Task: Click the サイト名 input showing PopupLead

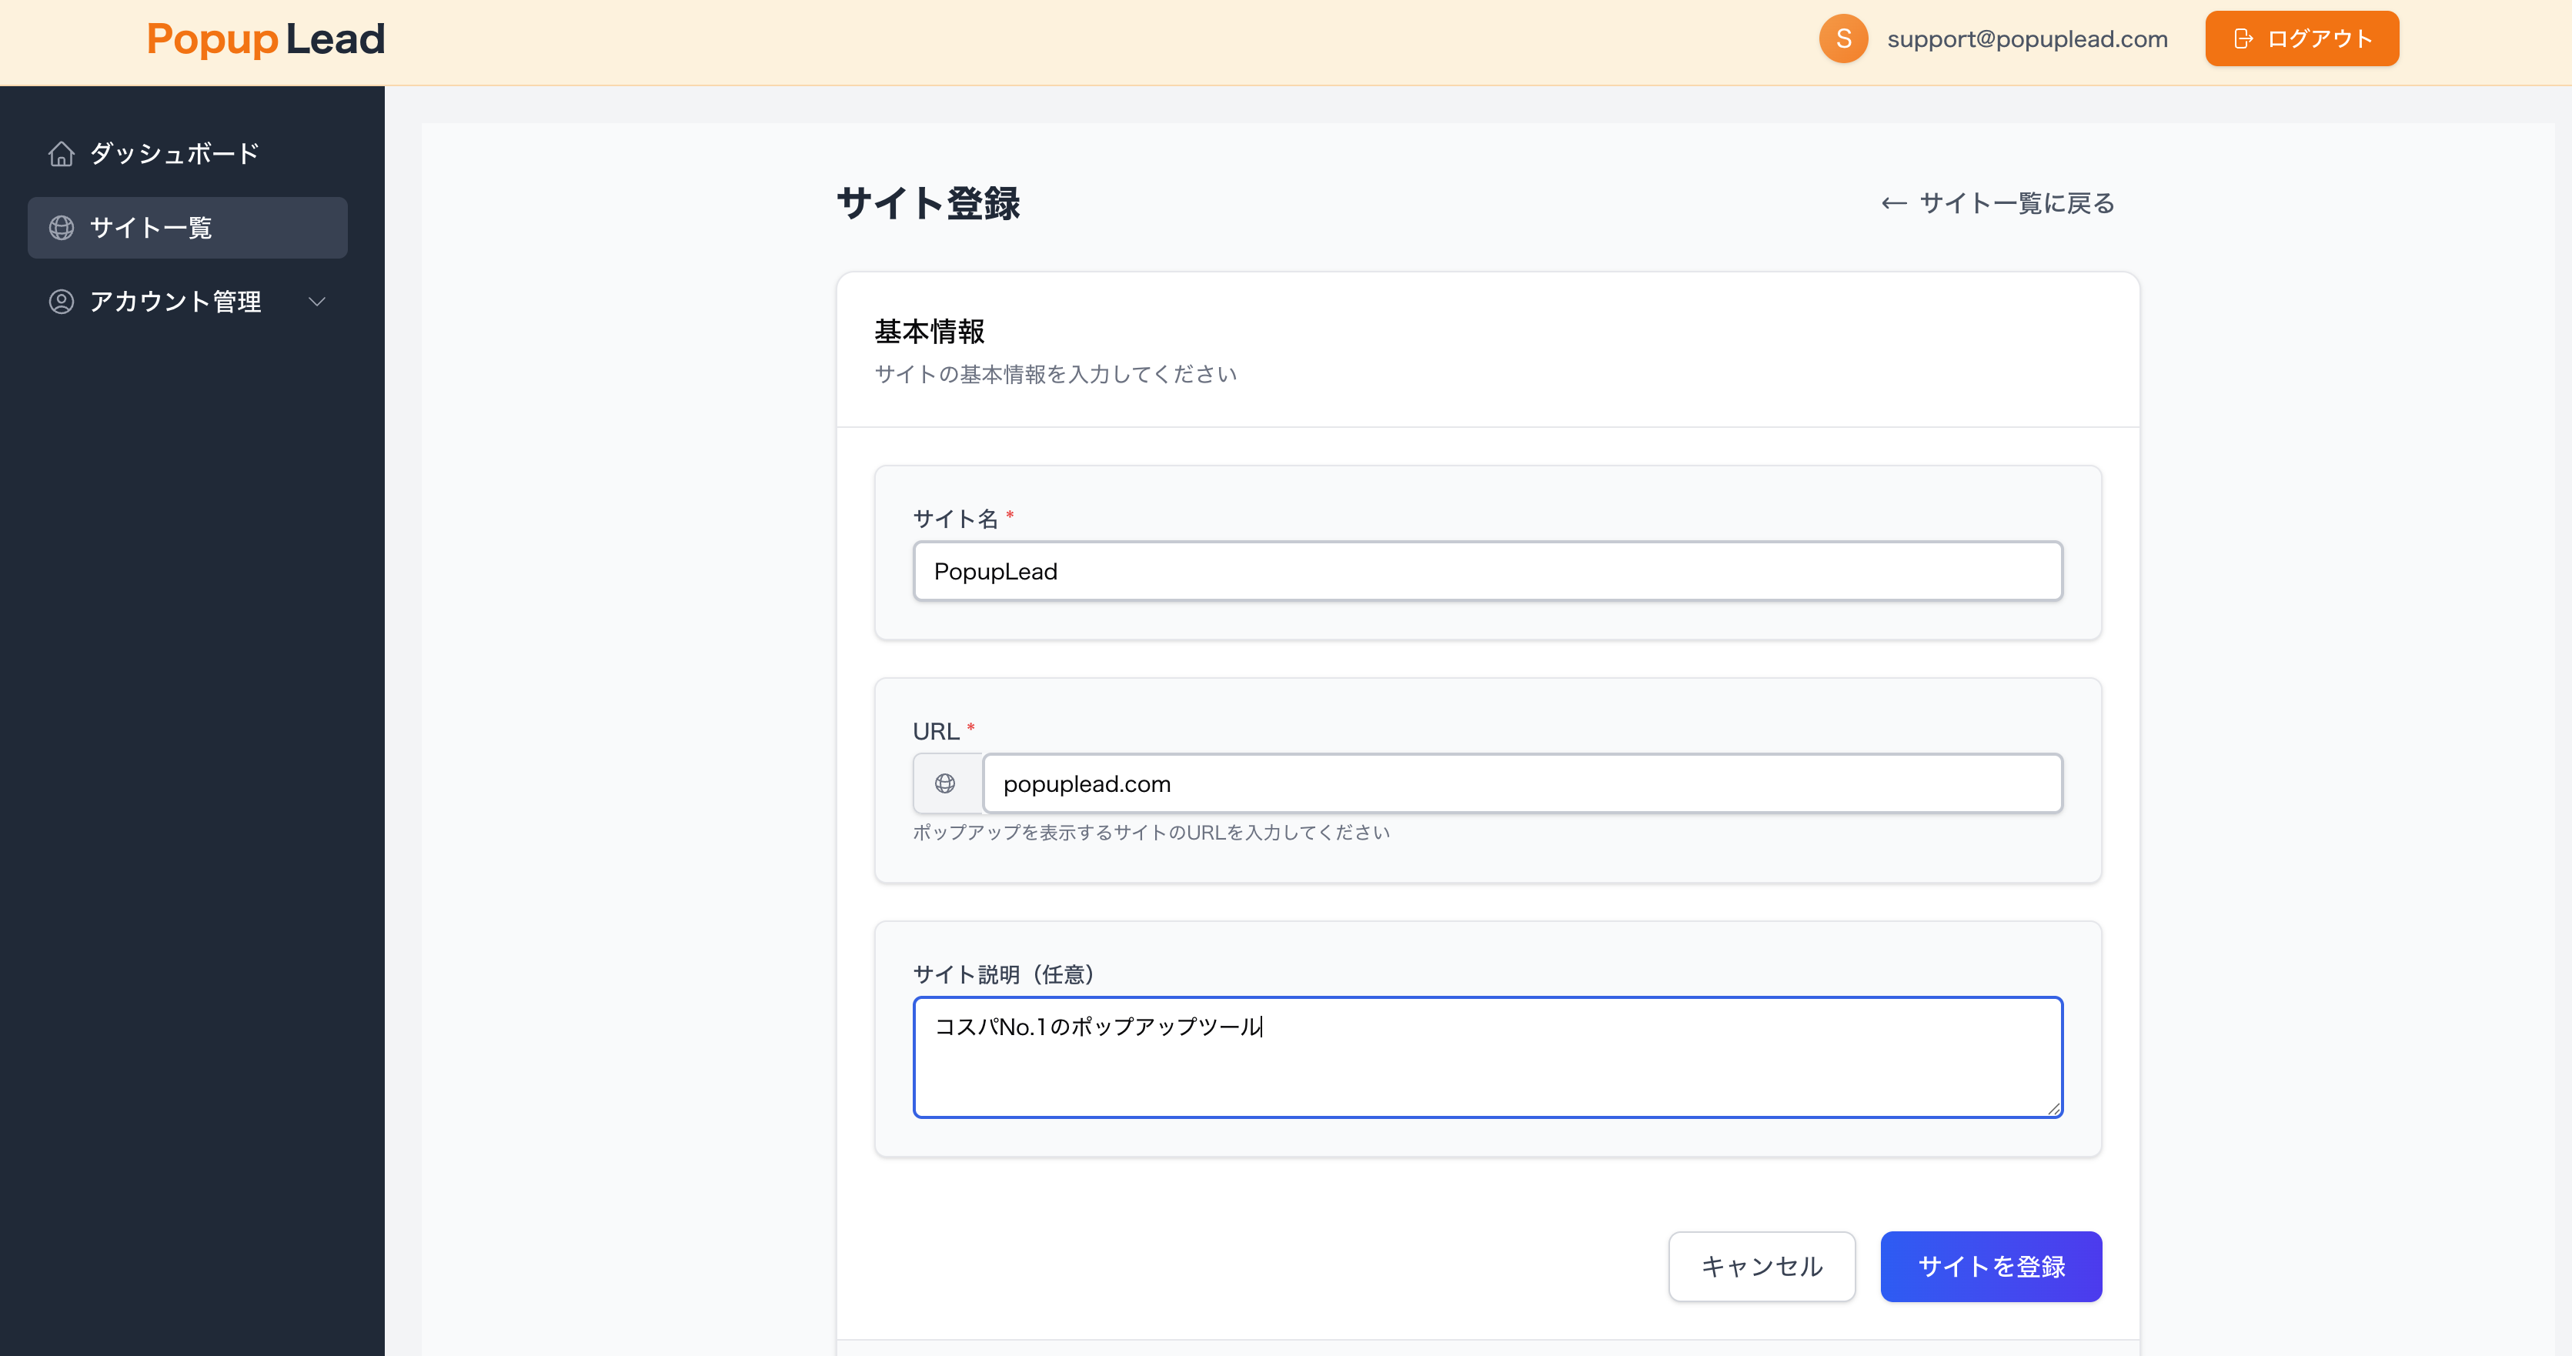Action: coord(1487,571)
